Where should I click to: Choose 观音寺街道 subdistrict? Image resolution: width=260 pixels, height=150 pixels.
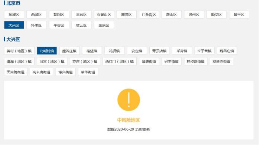tap(222, 61)
